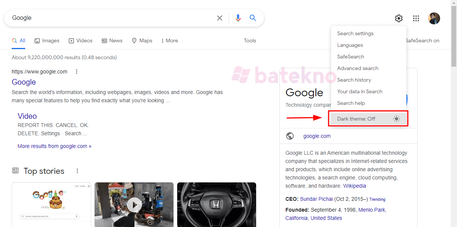
Task: Toggle Dark theme from Off to On
Action: click(x=356, y=119)
